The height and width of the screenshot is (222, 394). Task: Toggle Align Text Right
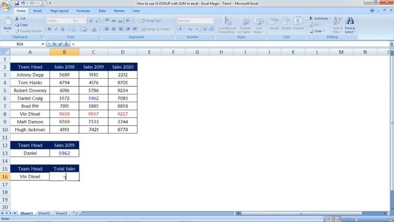tap(121, 29)
